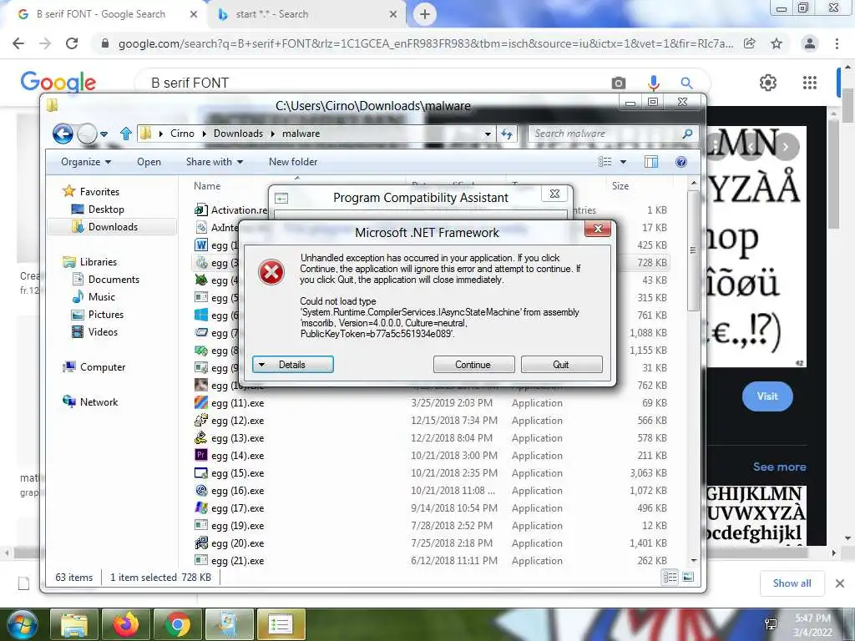The height and width of the screenshot is (641, 855).
Task: Select the egg (11).exe file icon
Action: click(x=201, y=403)
